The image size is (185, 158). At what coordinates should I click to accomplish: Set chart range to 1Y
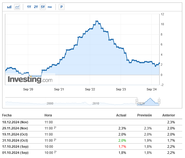click(x=29, y=7)
